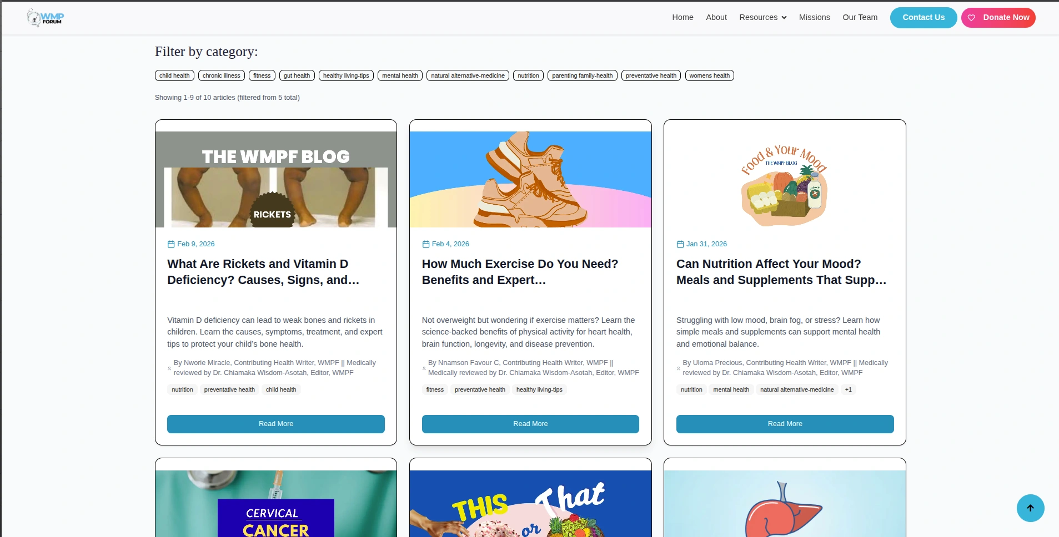Navigate to Our Team
1059x537 pixels.
tap(860, 17)
